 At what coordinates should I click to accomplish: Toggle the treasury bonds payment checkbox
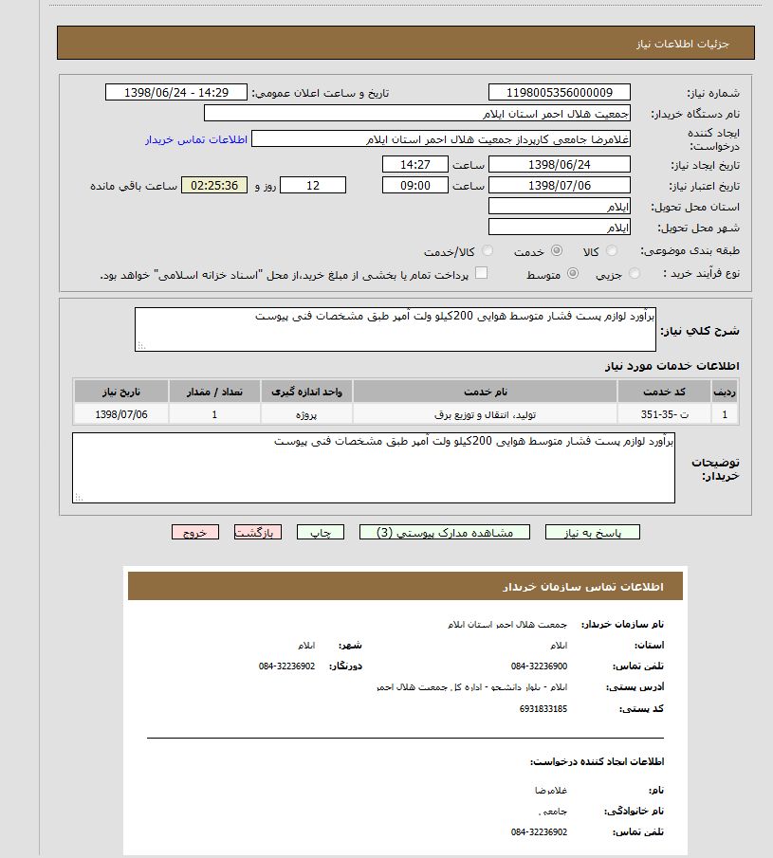click(x=481, y=274)
